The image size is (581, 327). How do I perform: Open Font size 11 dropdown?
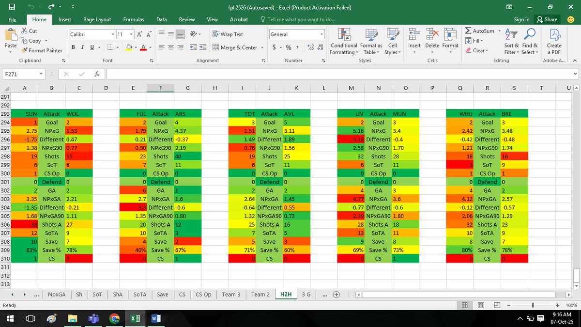[131, 34]
